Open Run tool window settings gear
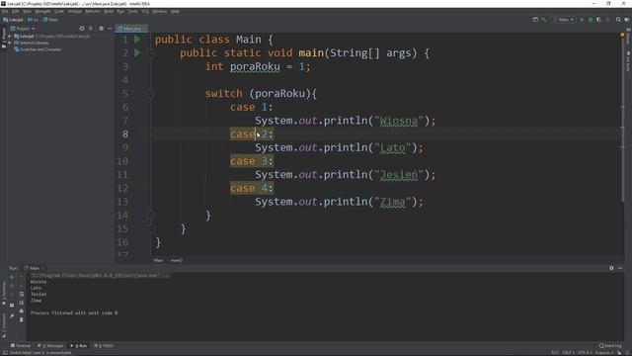Screen dimensions: 632x356 [x=611, y=268]
